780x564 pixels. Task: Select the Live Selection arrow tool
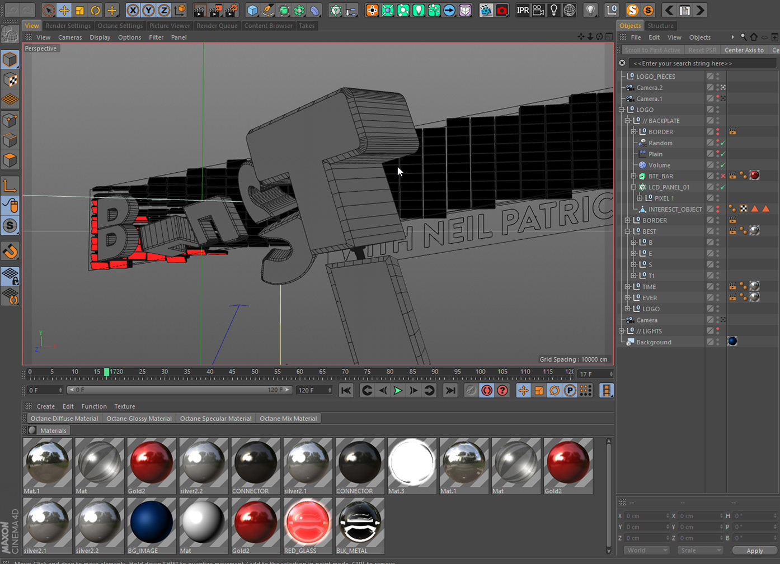pos(49,10)
